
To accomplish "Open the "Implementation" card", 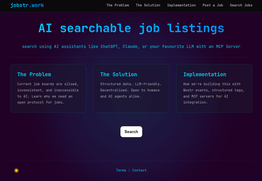I will tap(214, 88).
